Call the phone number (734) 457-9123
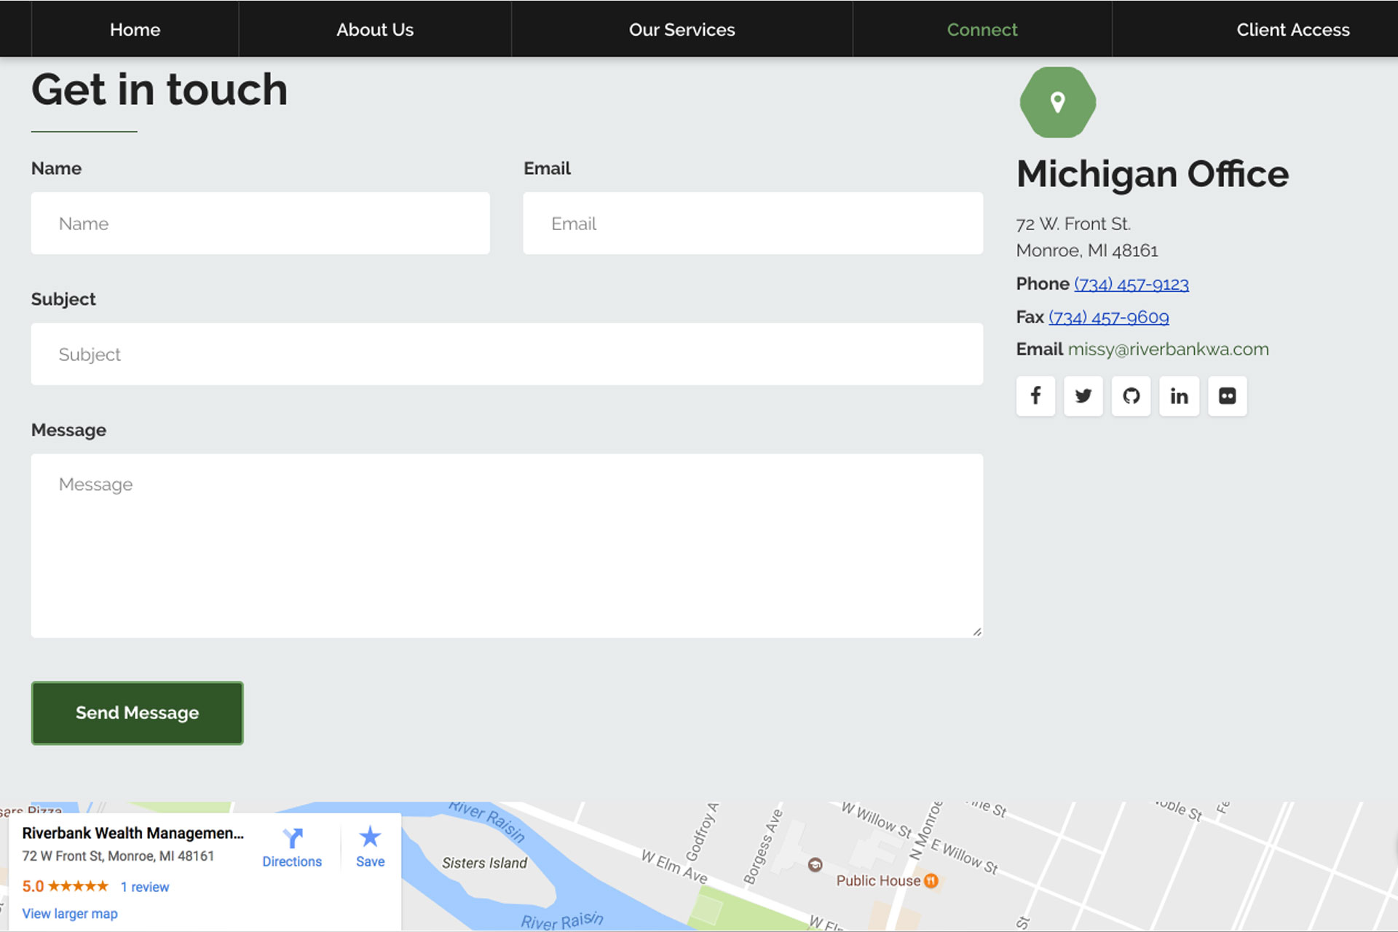Screen dimensions: 1398x932 point(1131,284)
